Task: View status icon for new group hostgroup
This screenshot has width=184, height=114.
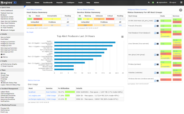Action: 155,55
